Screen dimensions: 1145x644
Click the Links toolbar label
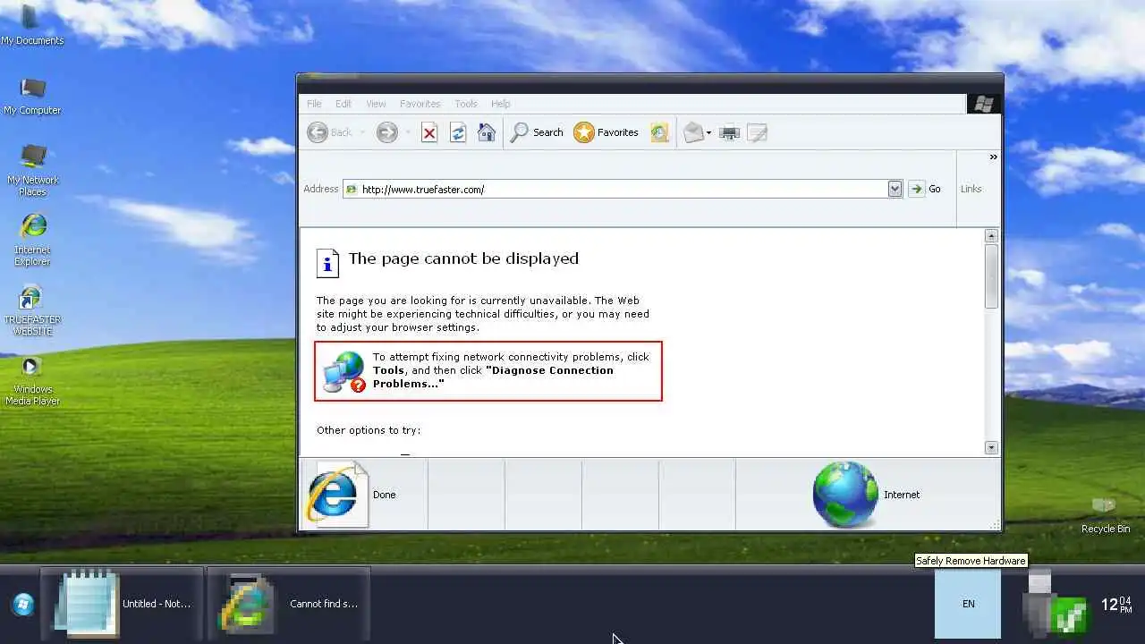[x=971, y=189]
